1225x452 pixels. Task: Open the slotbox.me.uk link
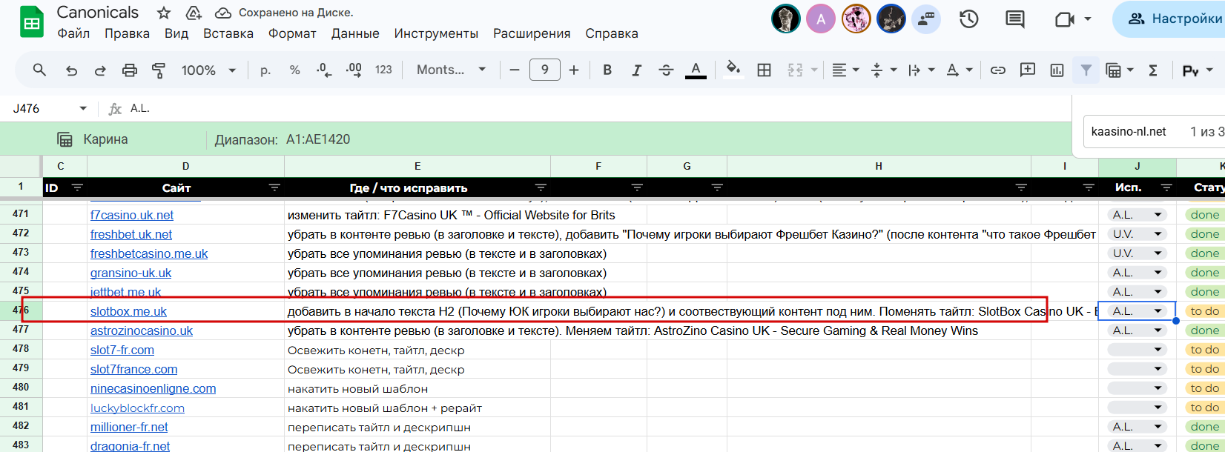[128, 312]
